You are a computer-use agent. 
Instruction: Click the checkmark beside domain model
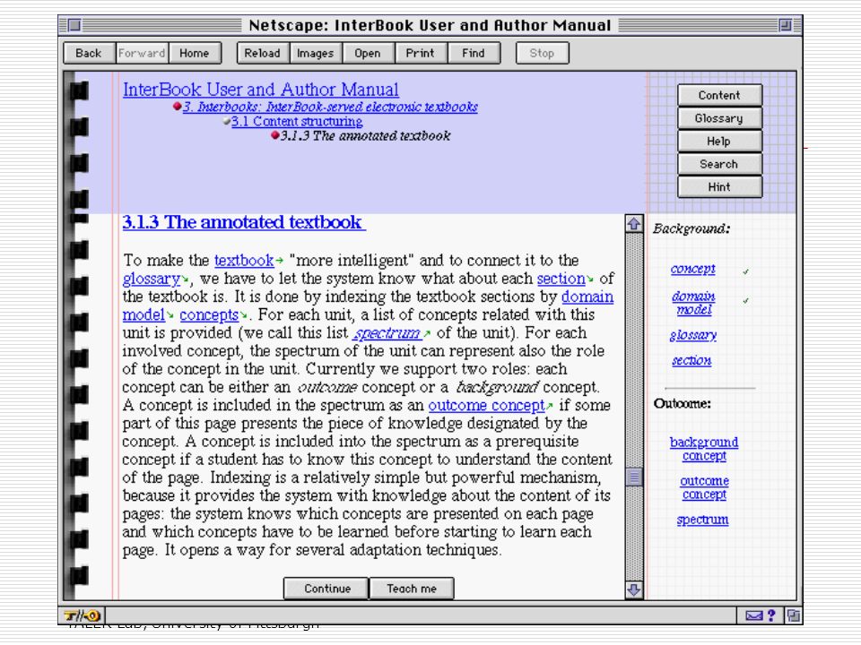(x=745, y=301)
